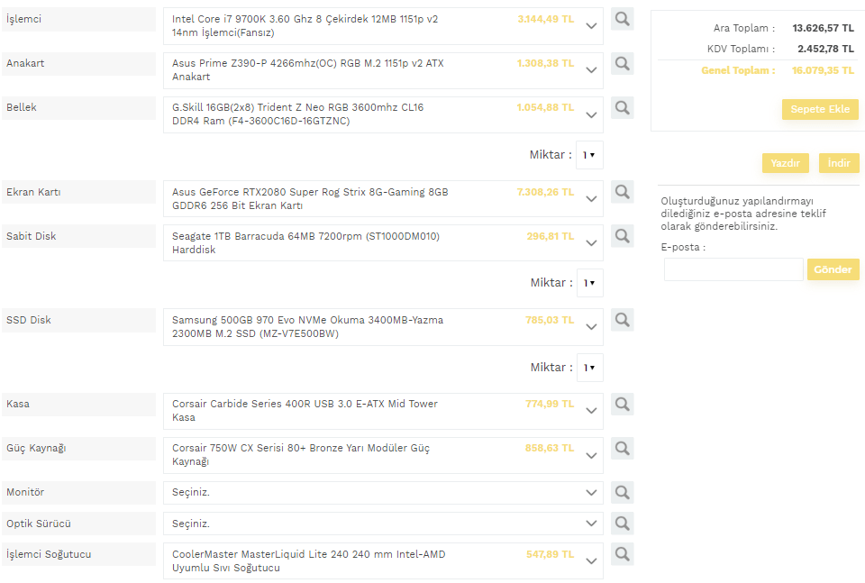Click the SSD Disk magnifier icon
This screenshot has height=583, width=865.
pyautogui.click(x=622, y=319)
